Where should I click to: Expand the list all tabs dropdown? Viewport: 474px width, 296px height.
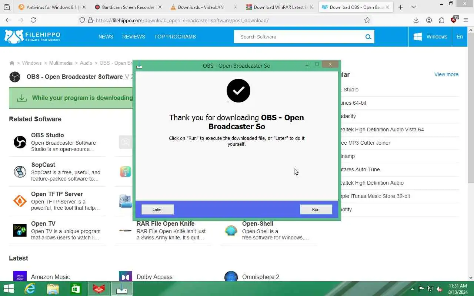pyautogui.click(x=414, y=7)
